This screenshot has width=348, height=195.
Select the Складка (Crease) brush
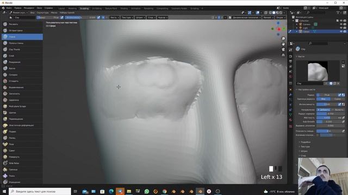22,75
